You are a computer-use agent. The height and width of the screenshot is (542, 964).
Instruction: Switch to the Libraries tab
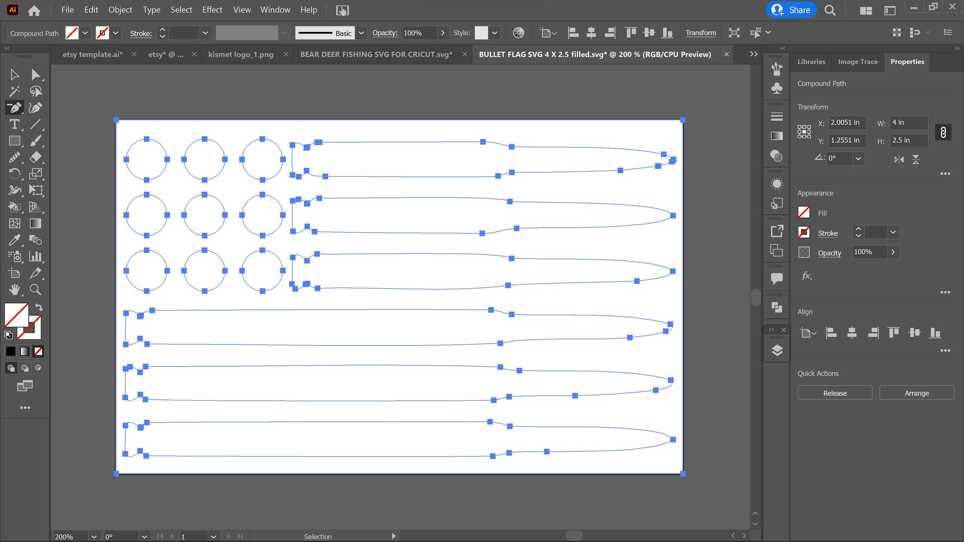pos(811,62)
